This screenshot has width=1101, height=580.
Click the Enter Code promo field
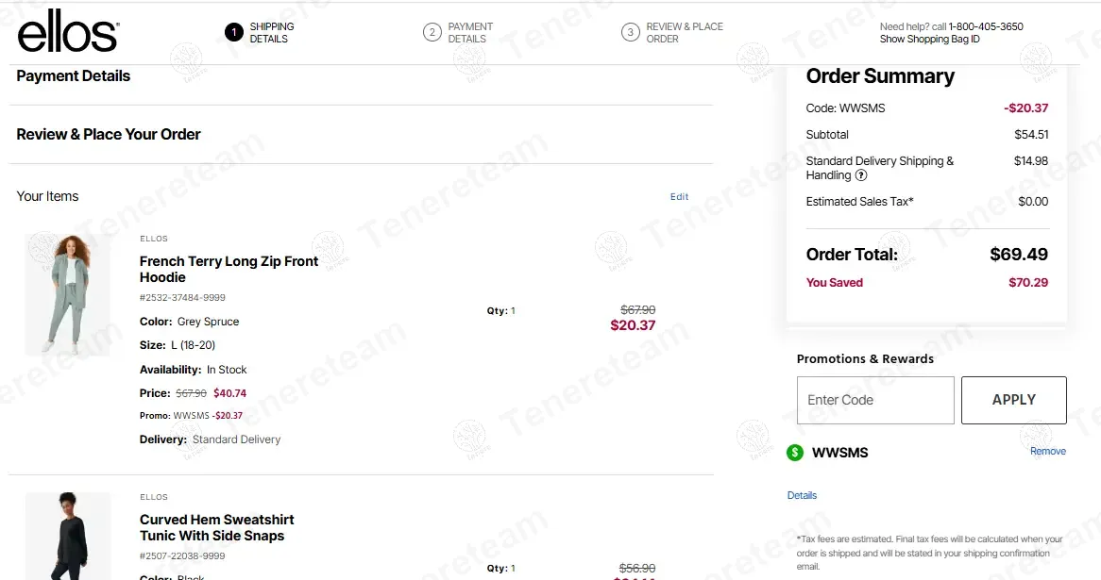[x=875, y=400]
